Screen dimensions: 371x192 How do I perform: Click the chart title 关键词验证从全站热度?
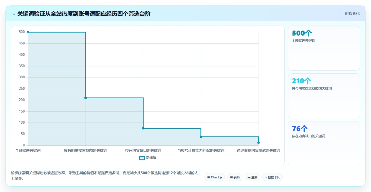coord(84,14)
